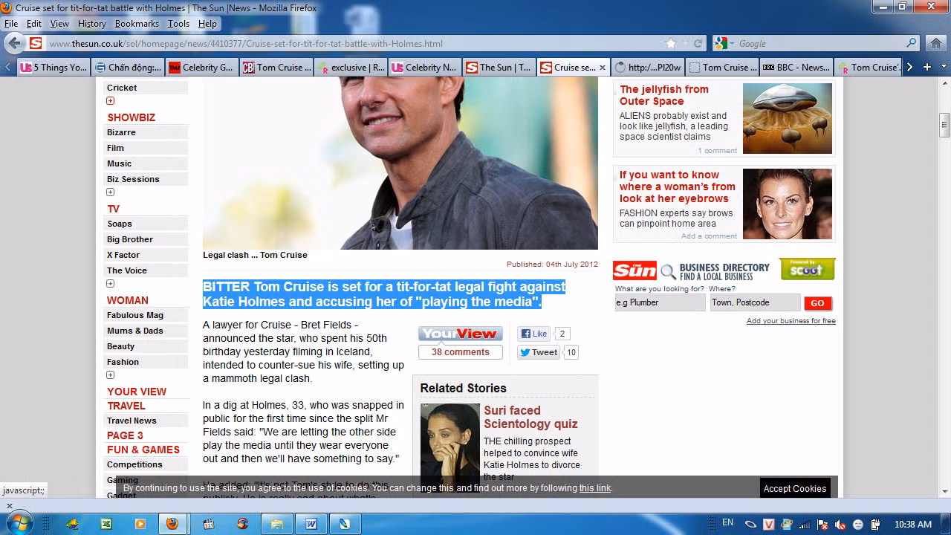
Task: Switch to the 'Celebrity G...' tab
Action: point(202,67)
